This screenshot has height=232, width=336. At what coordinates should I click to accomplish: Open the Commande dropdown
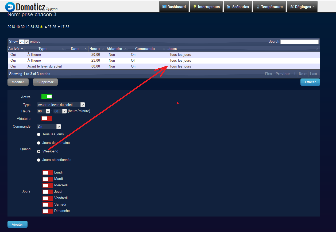click(x=49, y=127)
